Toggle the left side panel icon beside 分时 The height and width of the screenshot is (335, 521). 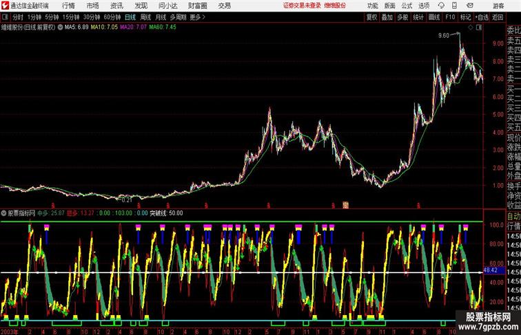[5, 17]
